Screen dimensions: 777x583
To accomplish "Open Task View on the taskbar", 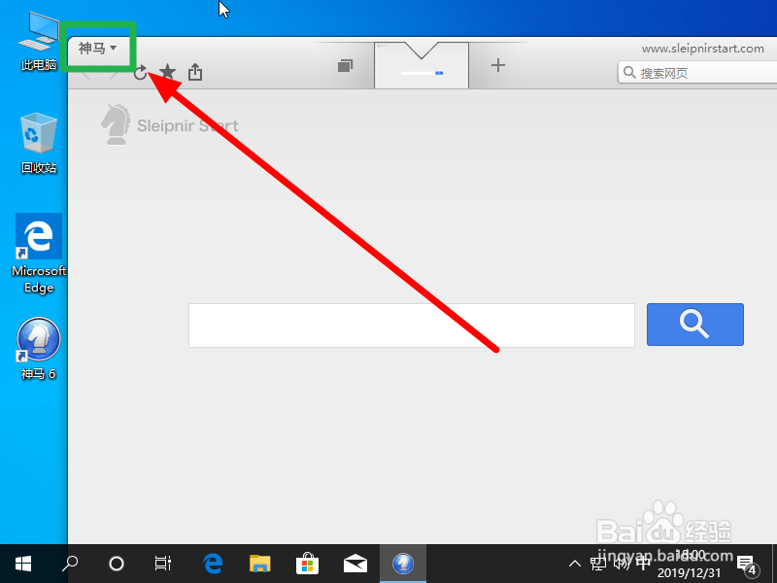I will pos(162,564).
